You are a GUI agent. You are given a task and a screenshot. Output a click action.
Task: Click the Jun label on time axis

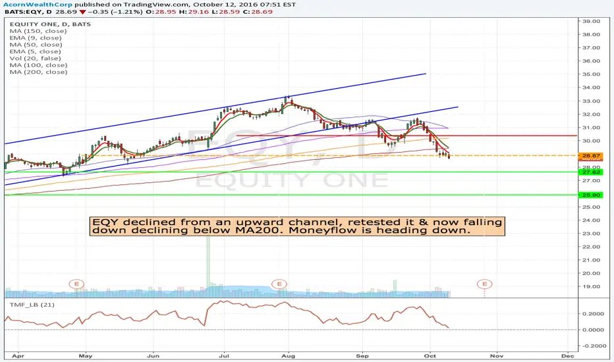(x=153, y=355)
